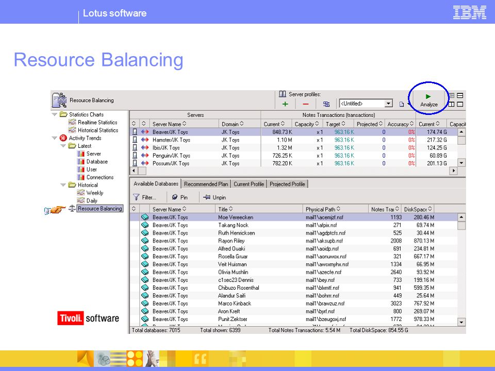Open the Current Profile tab
This screenshot has height=371, width=495.
pyautogui.click(x=249, y=184)
